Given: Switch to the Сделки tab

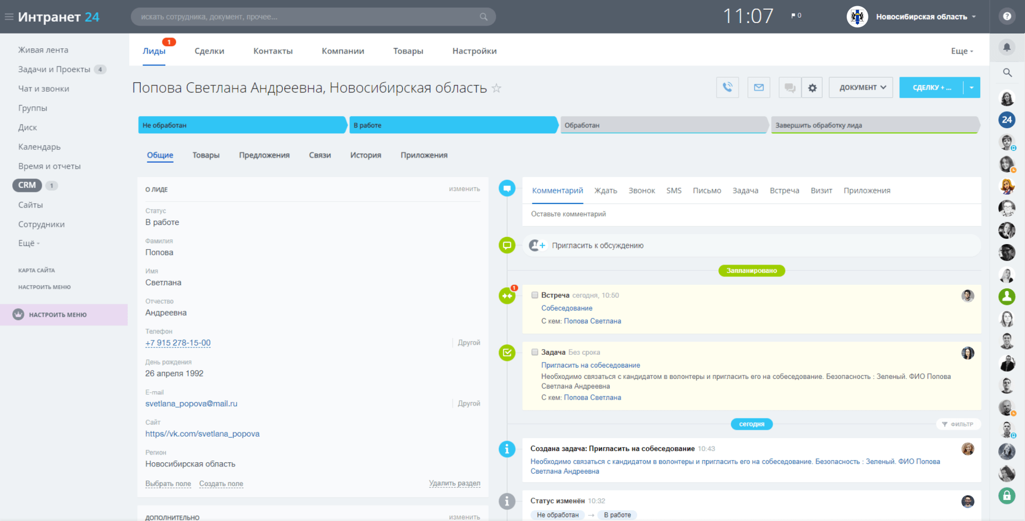Looking at the screenshot, I should pyautogui.click(x=209, y=51).
